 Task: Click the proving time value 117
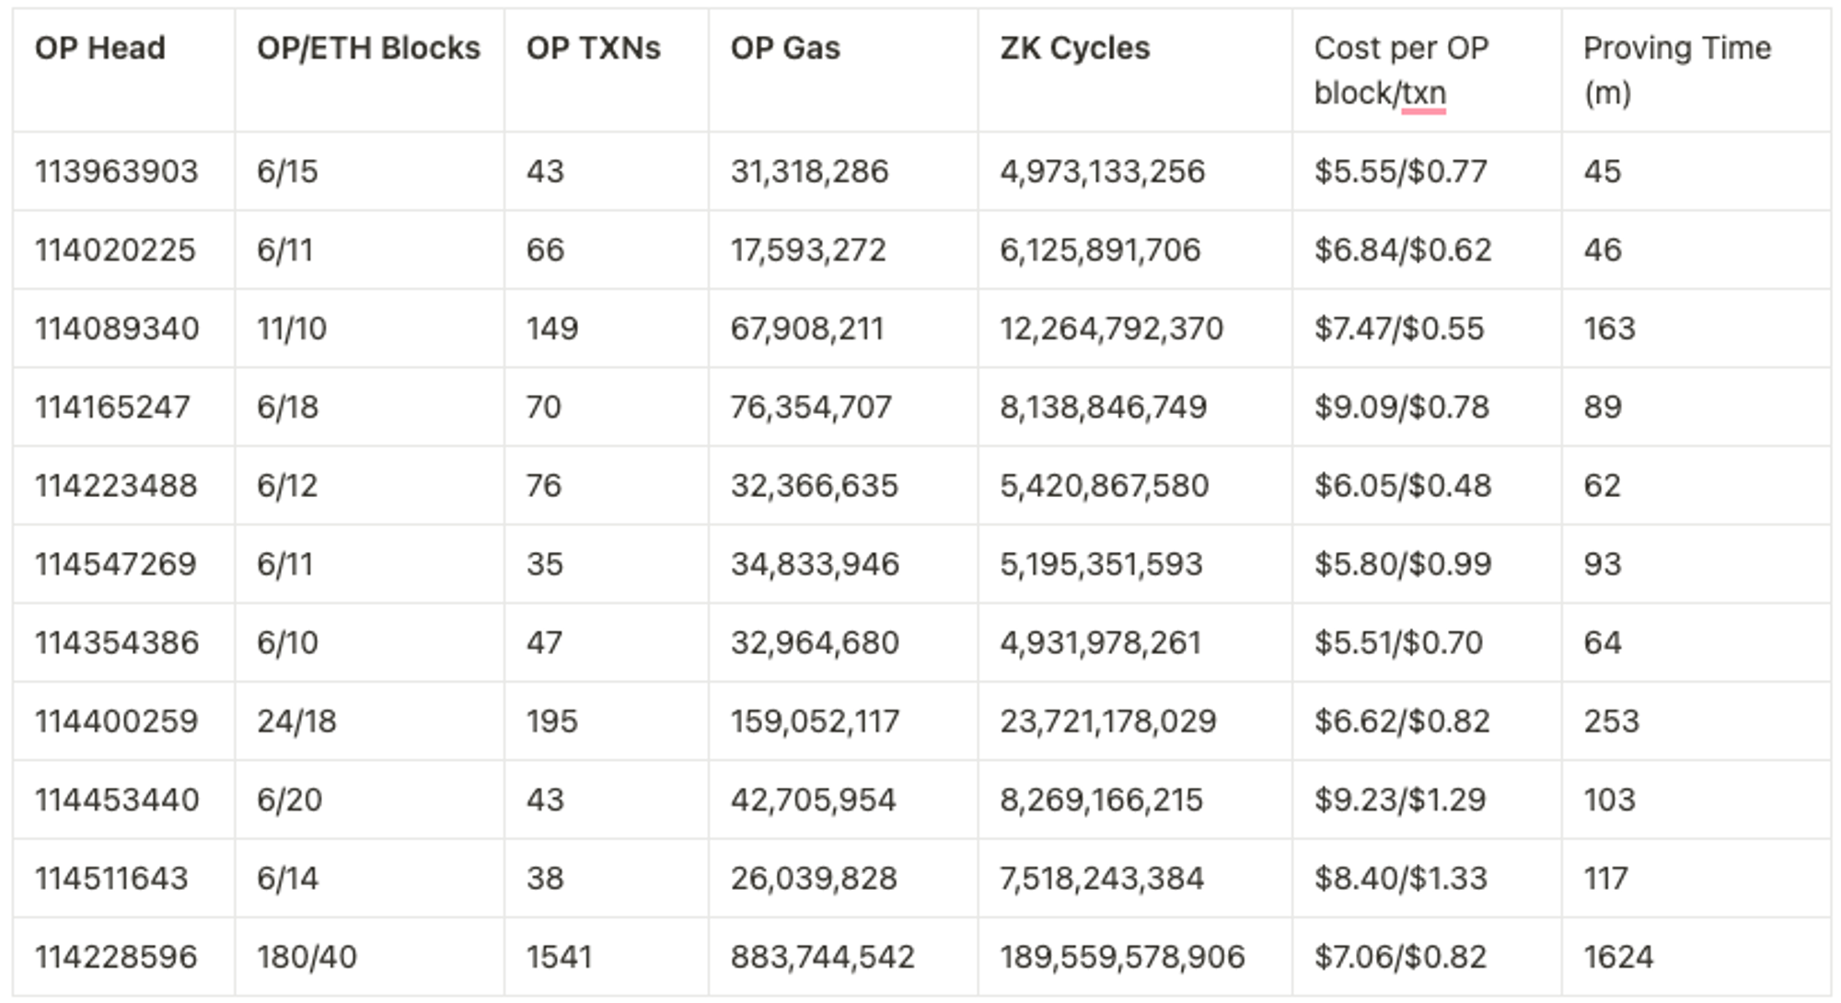point(1606,878)
